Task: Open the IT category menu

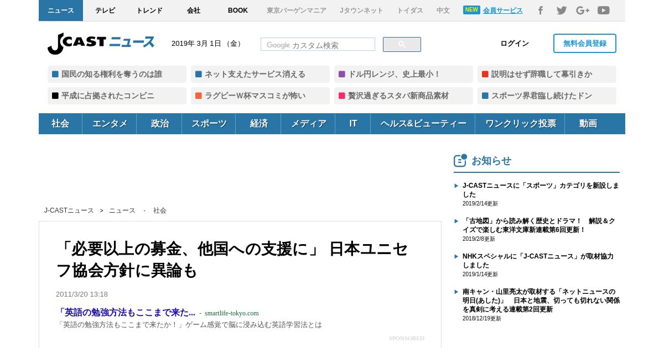Action: [353, 124]
